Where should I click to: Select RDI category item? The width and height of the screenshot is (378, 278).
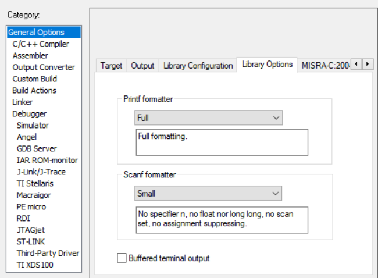pyautogui.click(x=23, y=218)
